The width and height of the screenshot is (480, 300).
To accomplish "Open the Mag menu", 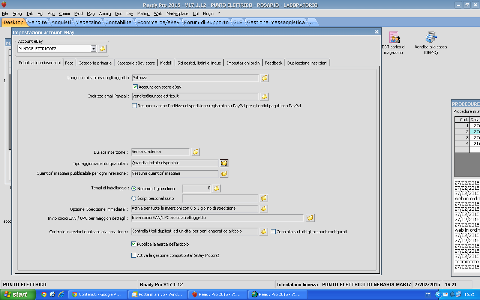I will tap(91, 13).
